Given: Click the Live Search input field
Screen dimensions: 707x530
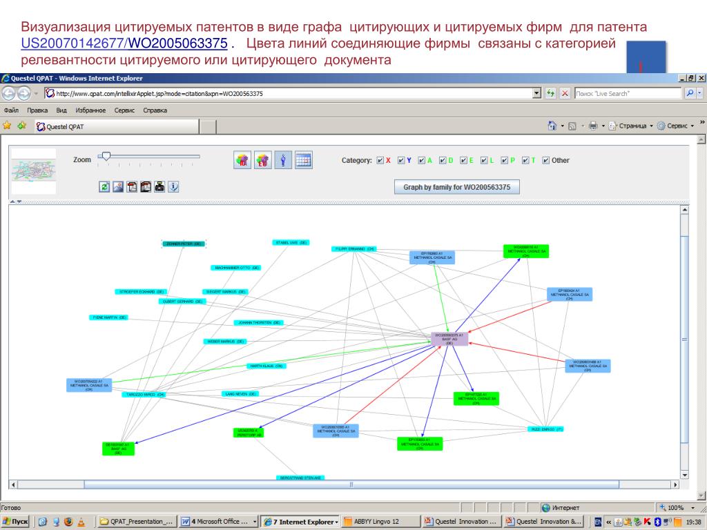Looking at the screenshot, I should 628,93.
